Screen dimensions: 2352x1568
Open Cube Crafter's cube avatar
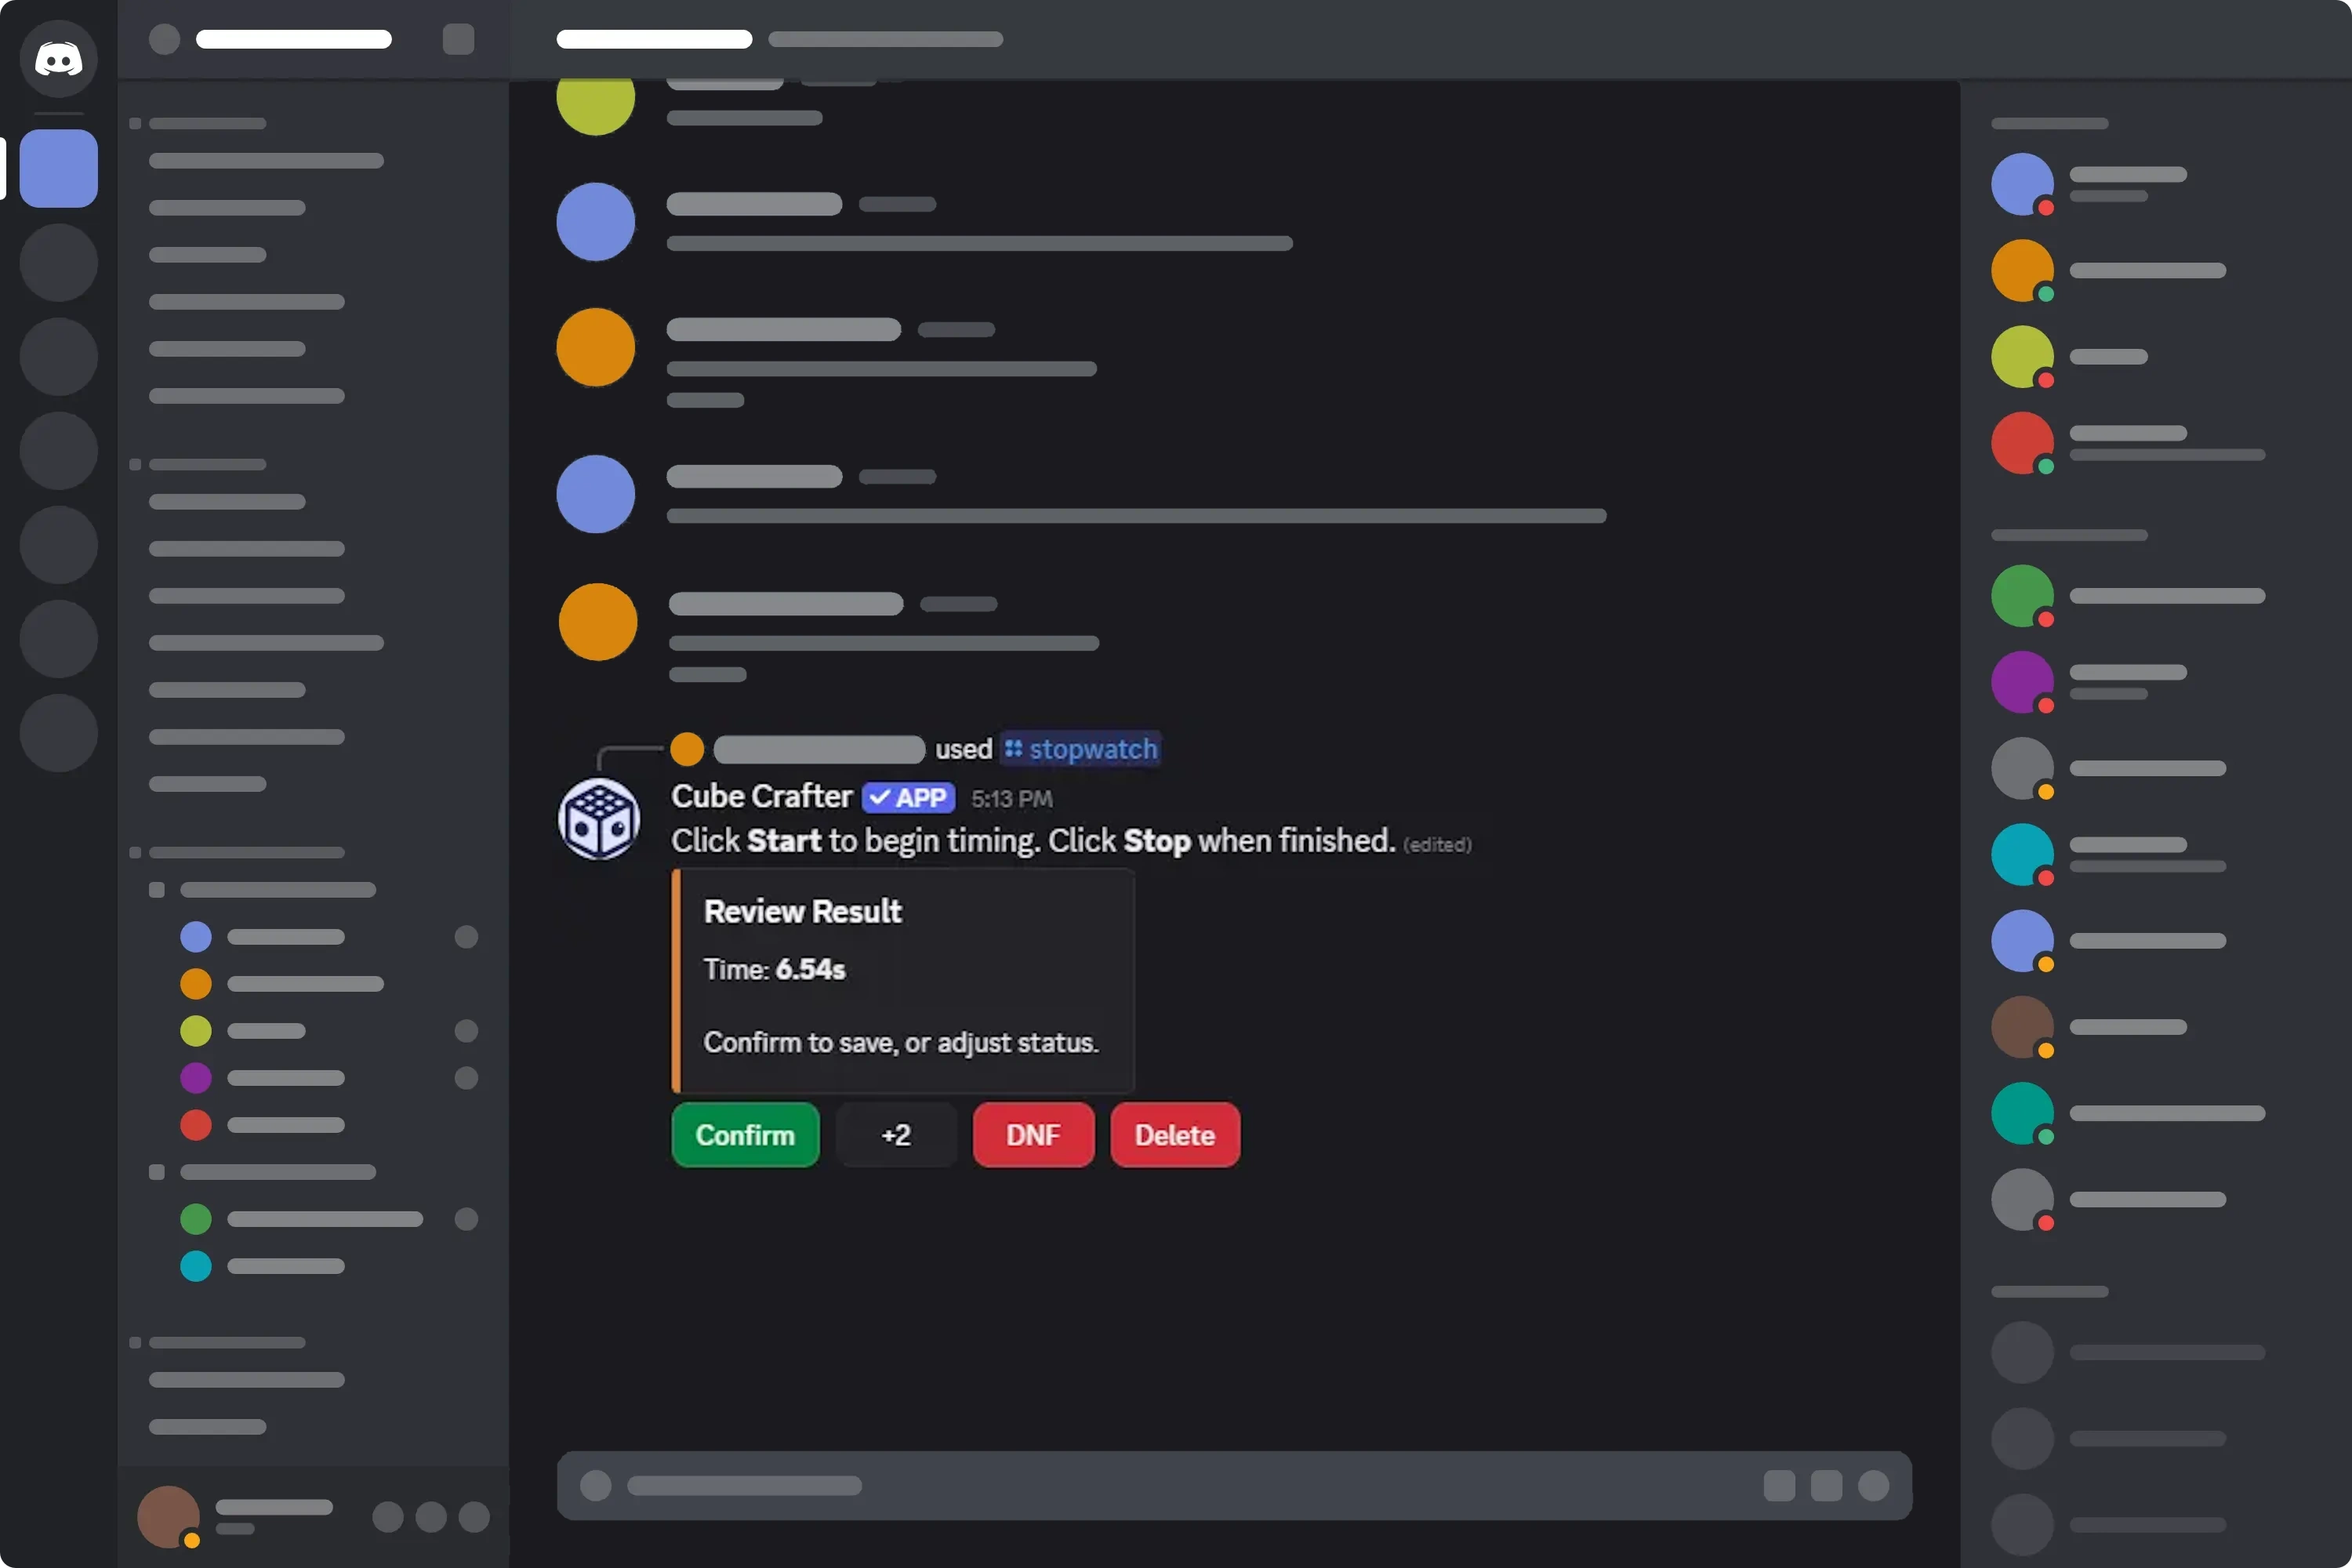pos(598,819)
